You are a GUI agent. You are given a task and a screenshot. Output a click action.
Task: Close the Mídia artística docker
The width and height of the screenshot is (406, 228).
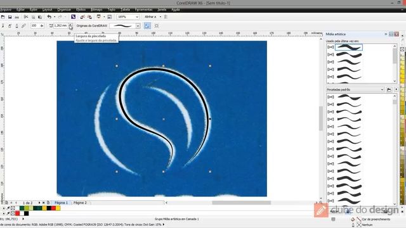(x=396, y=34)
